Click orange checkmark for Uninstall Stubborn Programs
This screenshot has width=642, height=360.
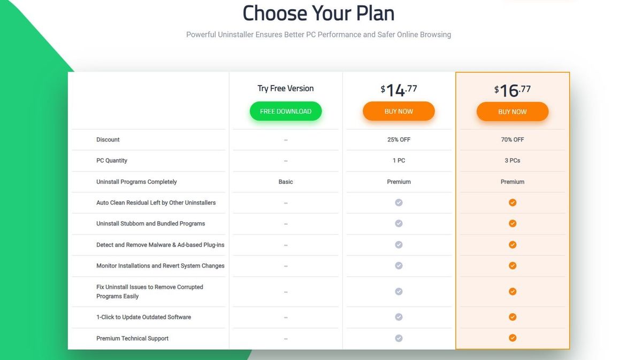coord(513,223)
